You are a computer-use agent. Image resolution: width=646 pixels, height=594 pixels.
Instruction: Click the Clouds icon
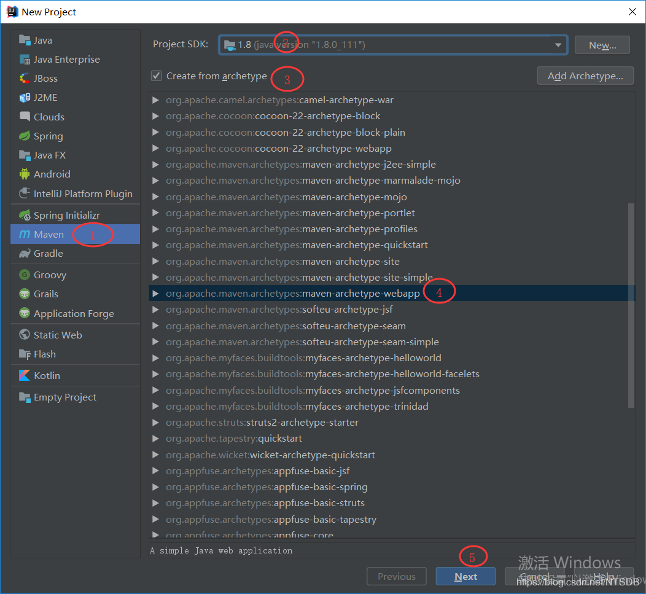pos(25,117)
